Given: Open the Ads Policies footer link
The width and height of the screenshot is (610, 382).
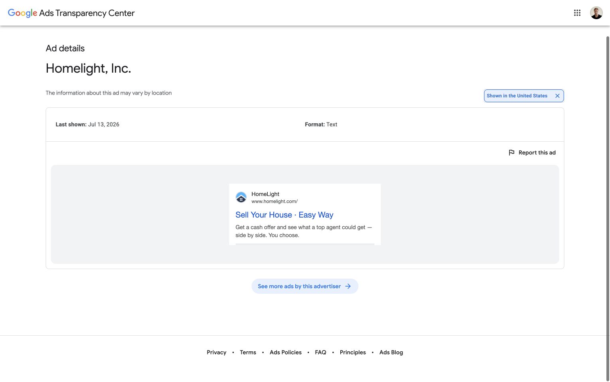Looking at the screenshot, I should [x=286, y=352].
